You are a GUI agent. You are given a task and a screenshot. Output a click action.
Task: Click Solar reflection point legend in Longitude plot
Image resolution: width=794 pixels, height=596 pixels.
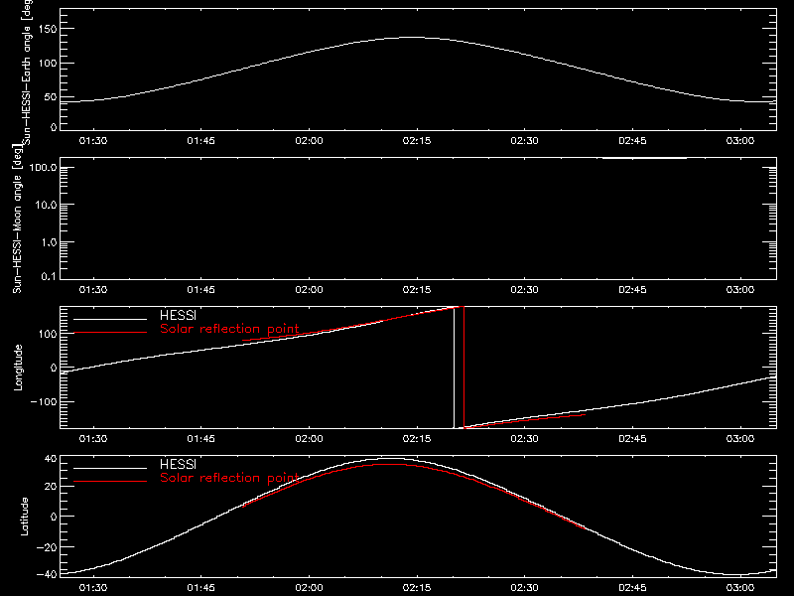[x=229, y=329]
